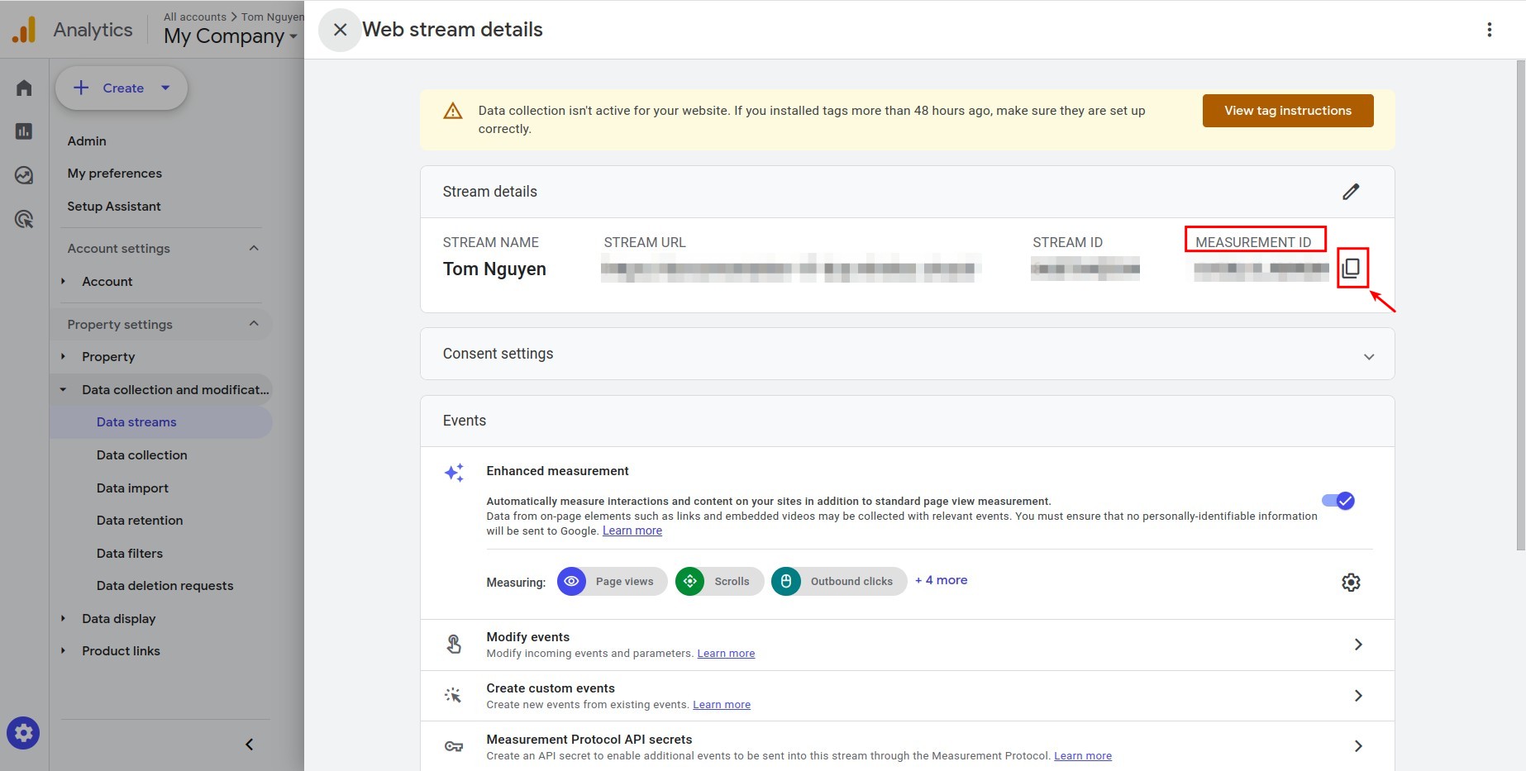The height and width of the screenshot is (771, 1526).
Task: Click the Scrolls measuring chip
Action: click(x=719, y=582)
